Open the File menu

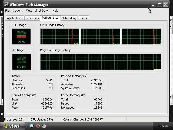tap(7, 11)
